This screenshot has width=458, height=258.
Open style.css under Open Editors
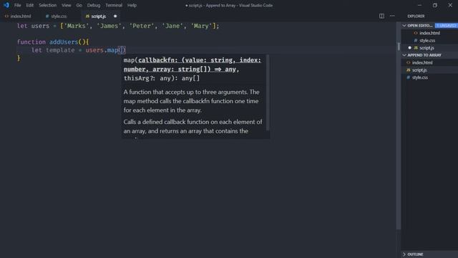click(429, 40)
